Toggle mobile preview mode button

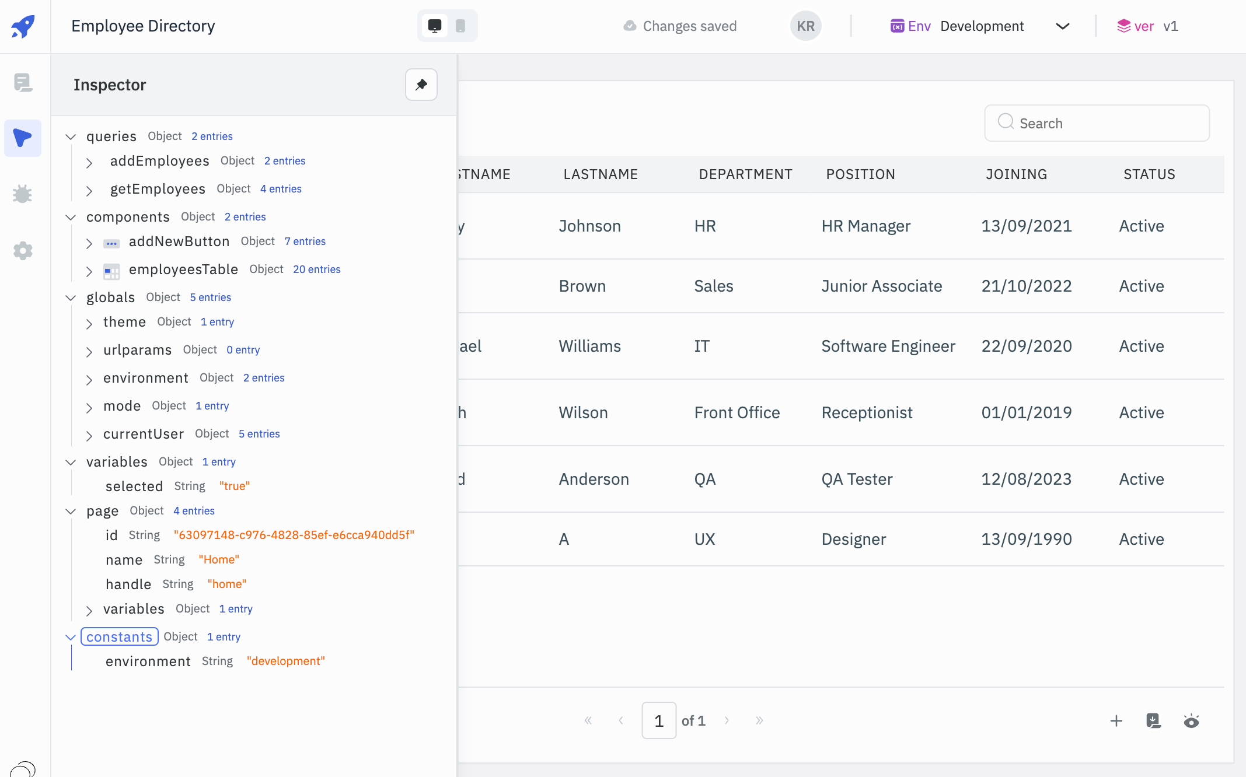tap(461, 25)
